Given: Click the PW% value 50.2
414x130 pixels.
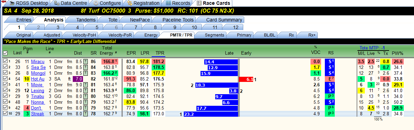Looking at the screenshot, I should tap(398, 102).
